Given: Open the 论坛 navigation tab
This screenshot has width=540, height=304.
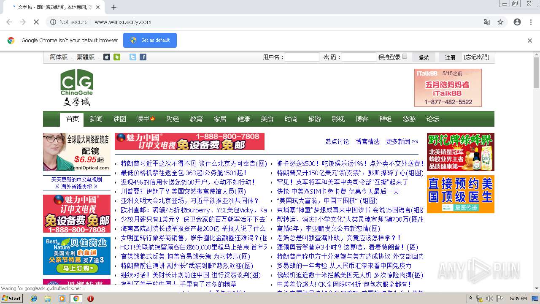Looking at the screenshot, I should coord(432,119).
